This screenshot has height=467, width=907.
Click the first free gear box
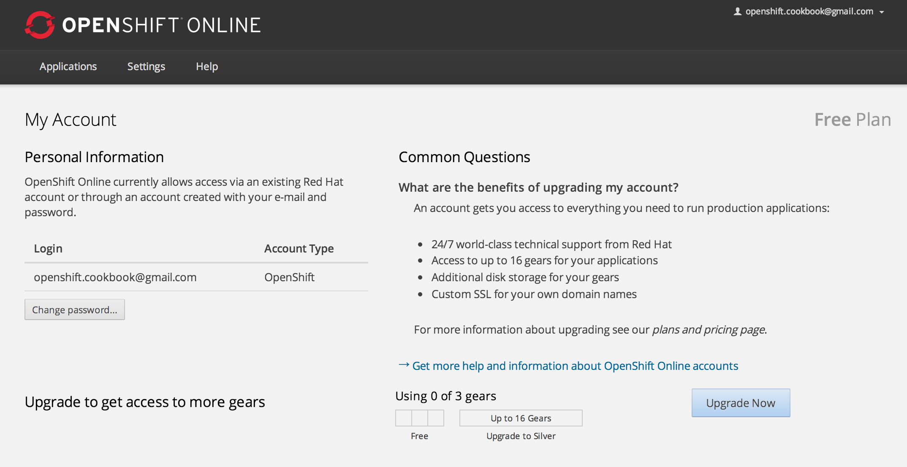coord(404,418)
